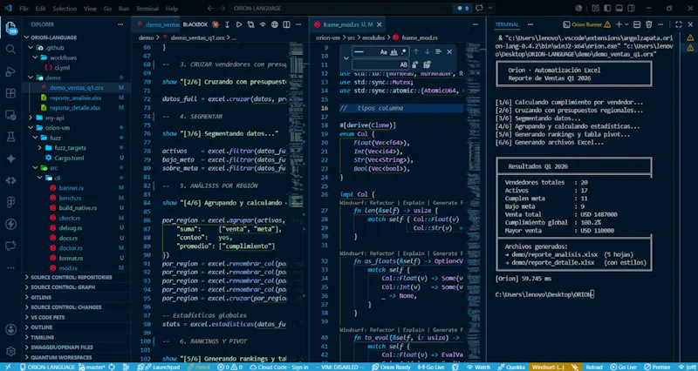Open the Manage gear in activity bar
Image resolution: width=698 pixels, height=371 pixels.
point(10,351)
